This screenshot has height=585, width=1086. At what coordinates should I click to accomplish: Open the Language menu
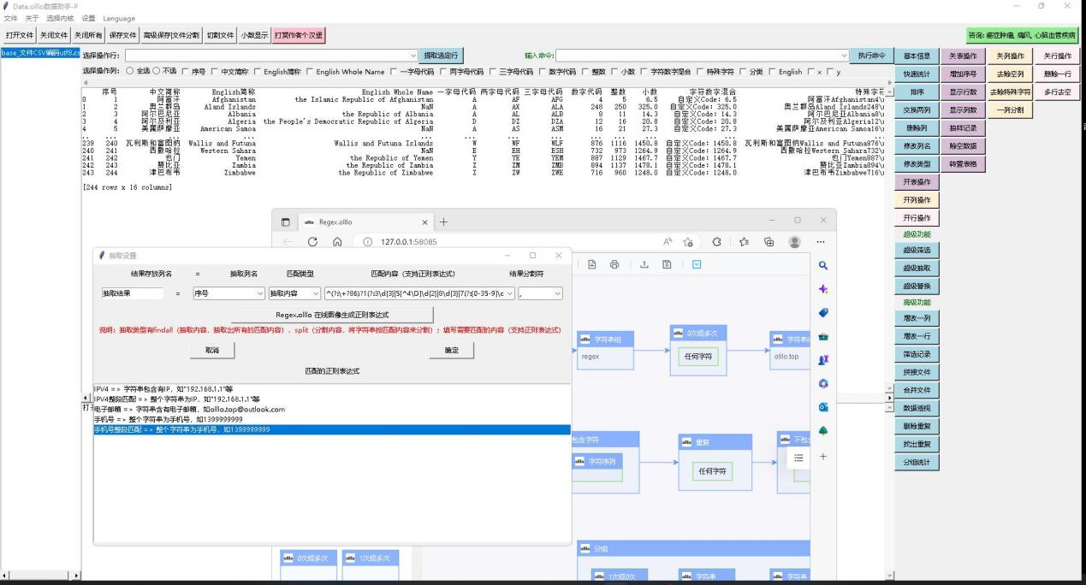point(119,18)
